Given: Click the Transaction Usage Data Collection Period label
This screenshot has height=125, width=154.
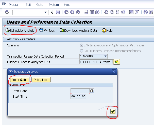Looking at the screenshot, I should pos(36,57).
